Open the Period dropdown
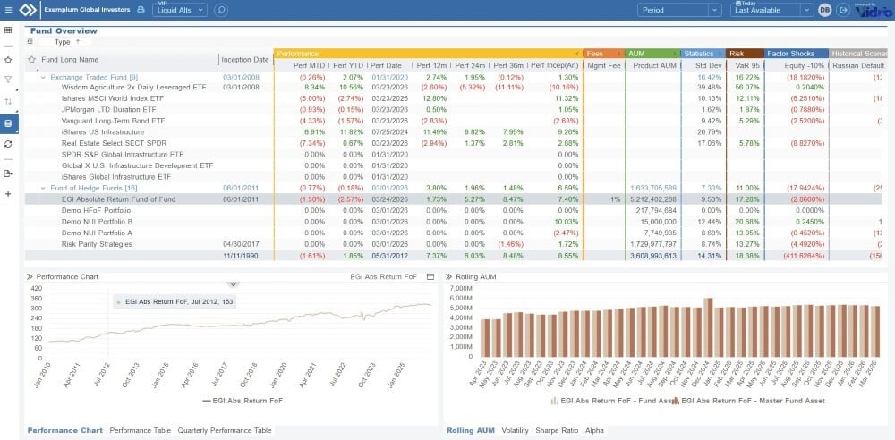This screenshot has width=895, height=440. 679,10
